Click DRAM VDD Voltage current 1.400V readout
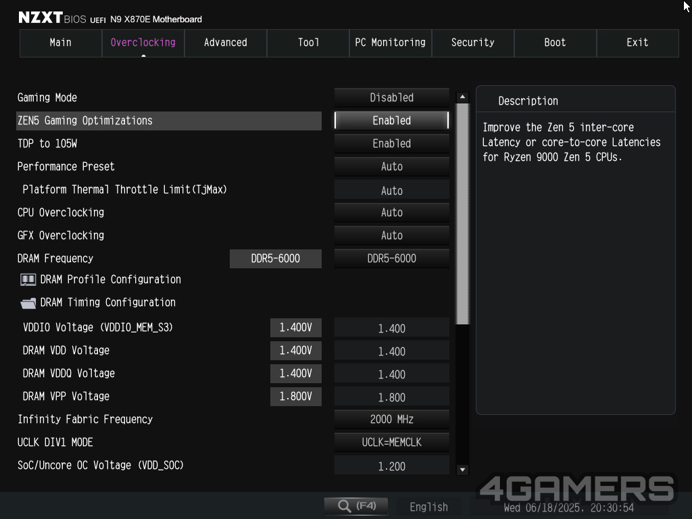The image size is (692, 519). pyautogui.click(x=296, y=351)
